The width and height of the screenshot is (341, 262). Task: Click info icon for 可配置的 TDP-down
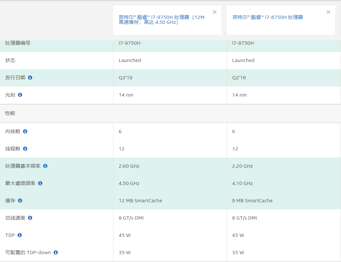(56, 253)
